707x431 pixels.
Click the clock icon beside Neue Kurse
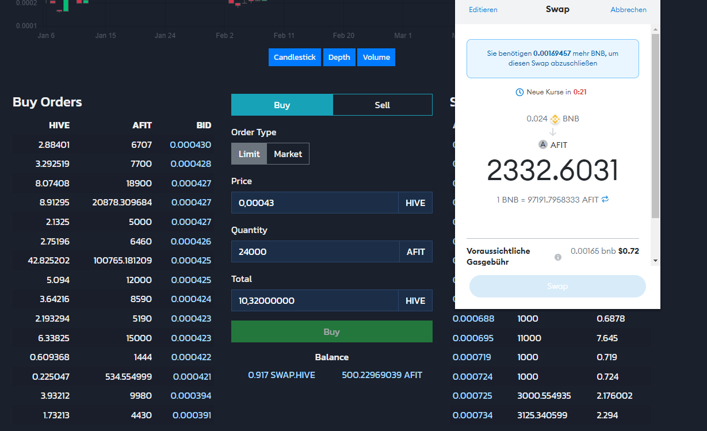(x=519, y=92)
